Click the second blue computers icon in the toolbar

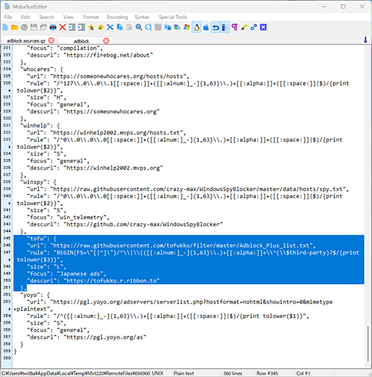[x=177, y=27]
